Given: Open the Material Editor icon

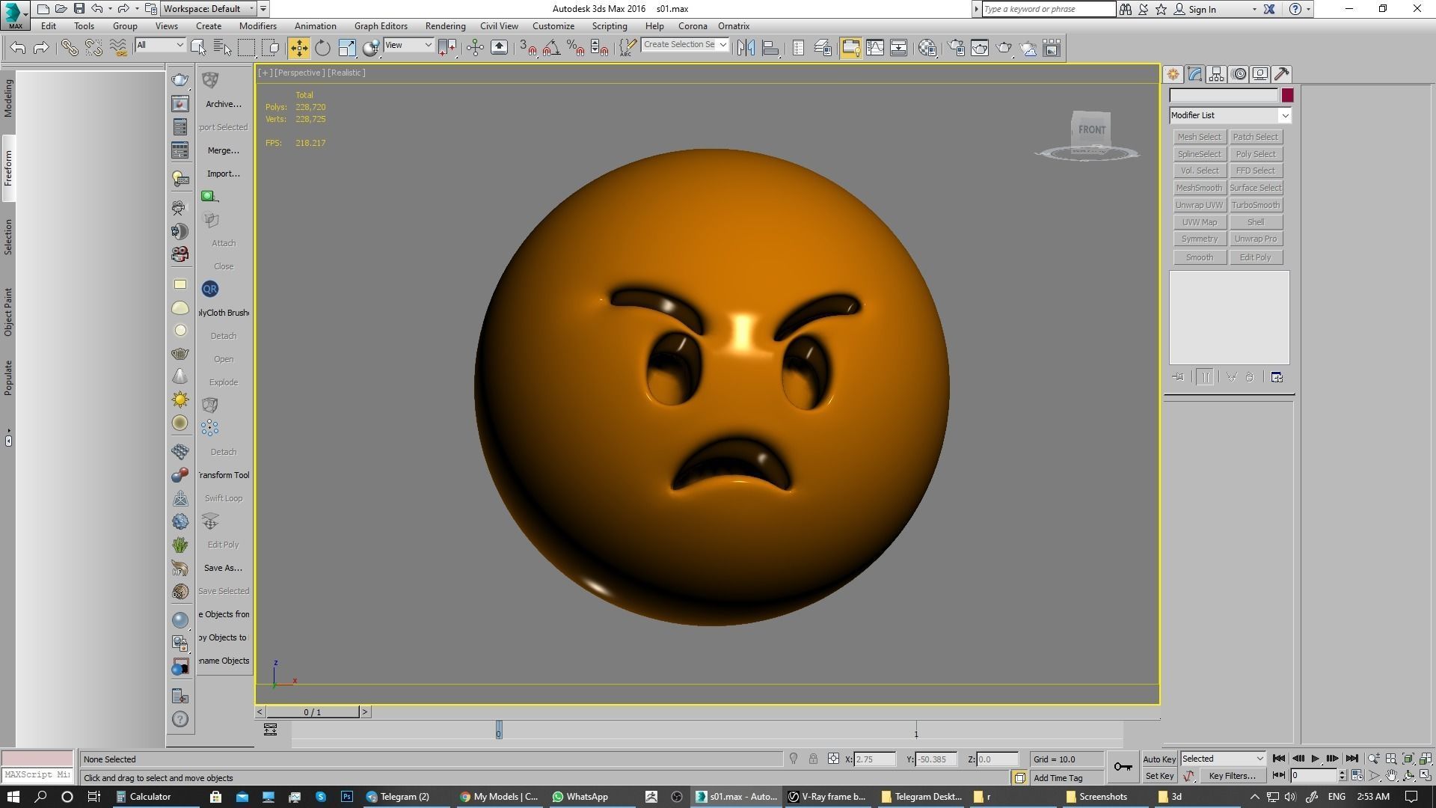Looking at the screenshot, I should [927, 48].
